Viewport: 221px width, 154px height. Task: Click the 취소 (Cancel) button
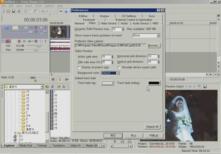tap(134, 135)
